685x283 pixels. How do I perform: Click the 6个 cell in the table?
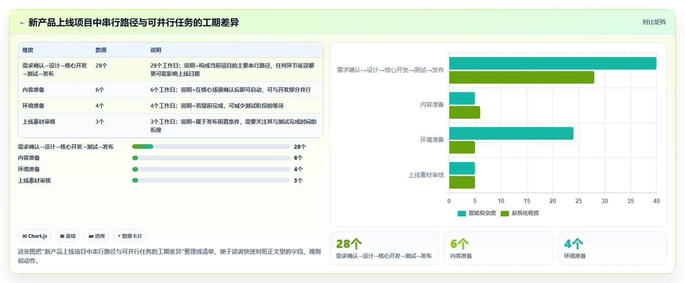pos(100,90)
